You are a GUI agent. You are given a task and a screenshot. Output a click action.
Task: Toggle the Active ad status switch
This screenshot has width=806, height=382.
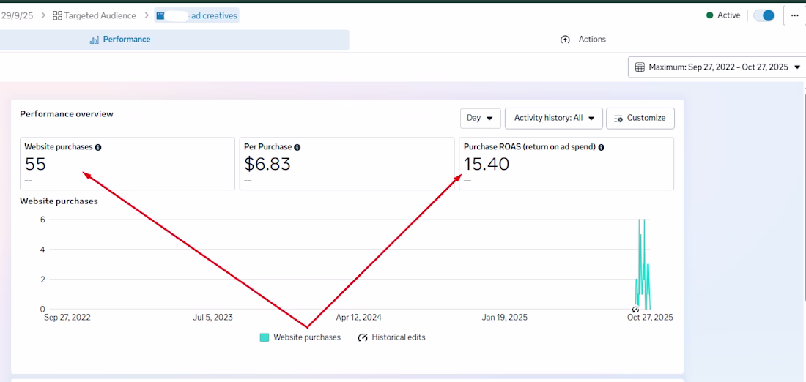click(764, 15)
